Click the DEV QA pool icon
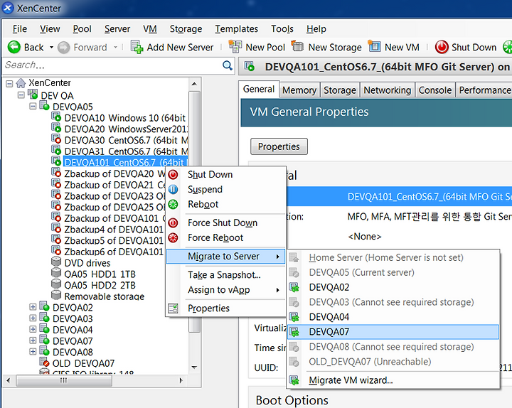This screenshot has height=408, width=512. click(33, 95)
